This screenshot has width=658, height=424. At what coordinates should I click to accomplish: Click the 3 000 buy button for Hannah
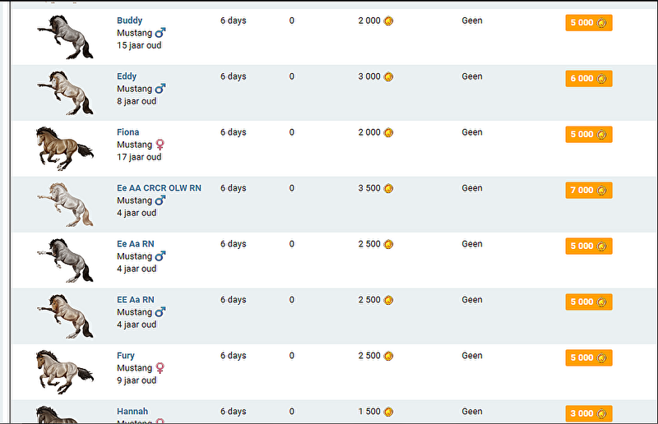(x=589, y=413)
